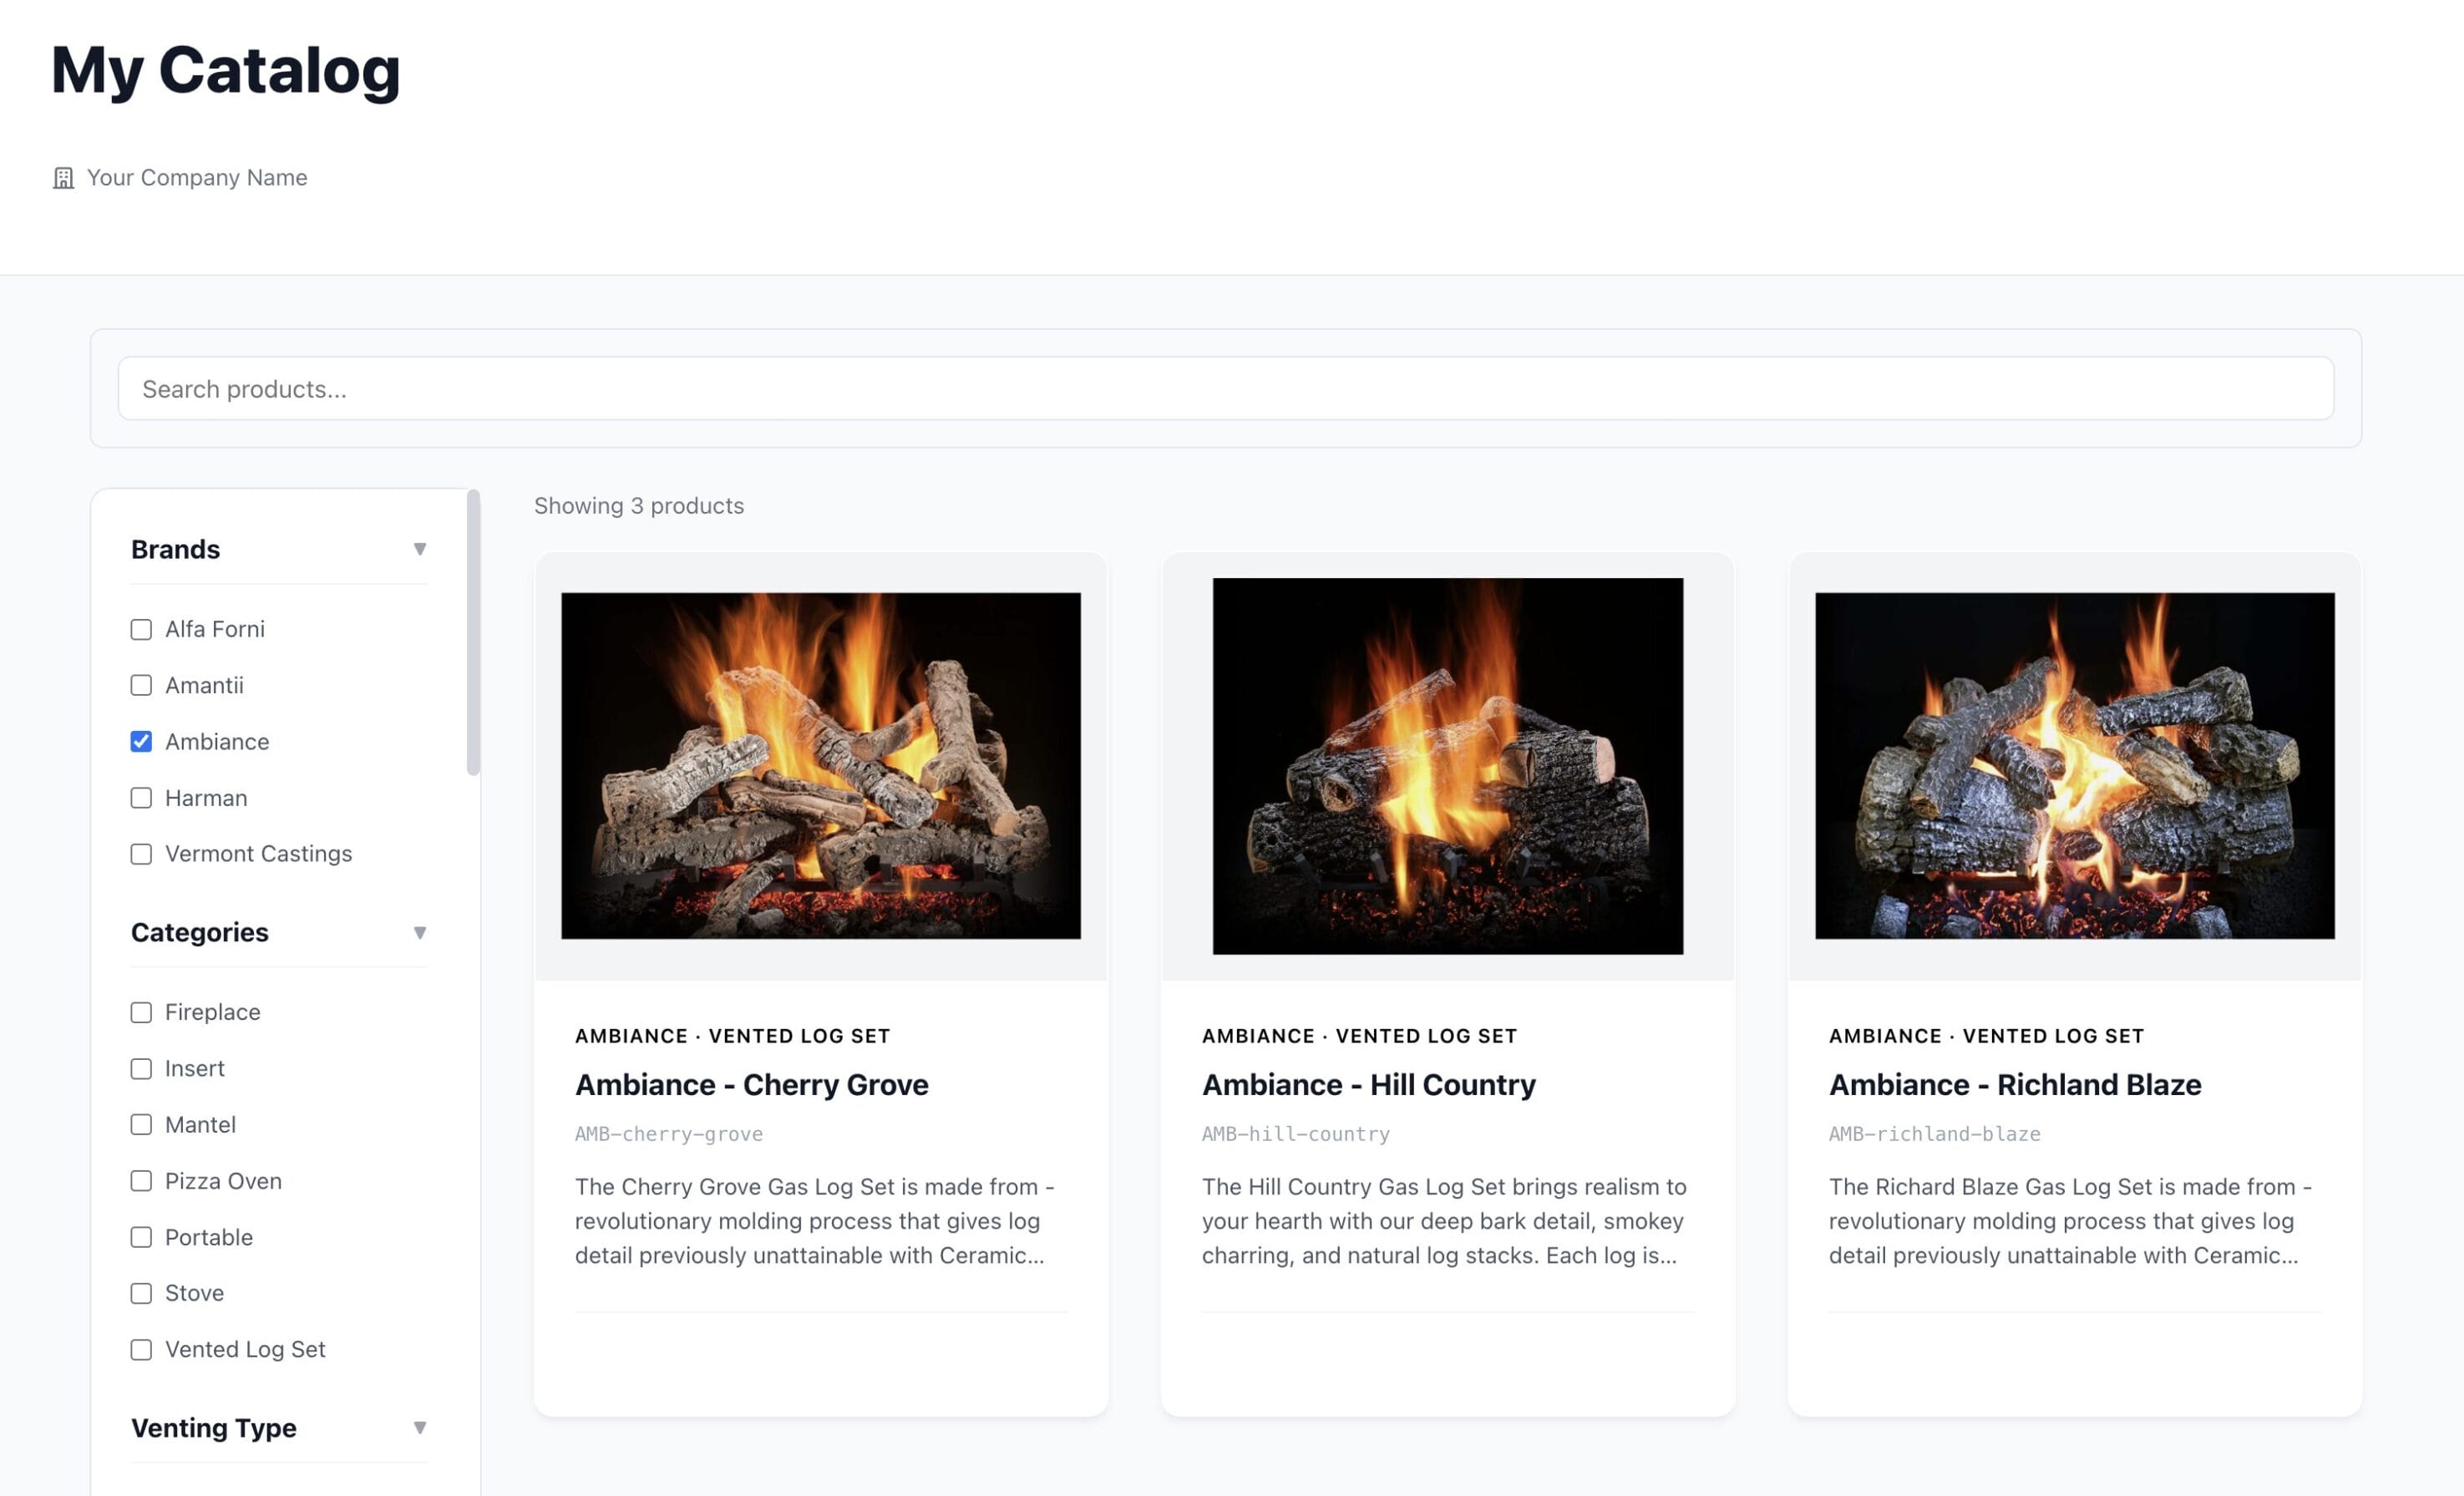Check the Fireplace category checkbox
2464x1496 pixels.
[x=141, y=1012]
